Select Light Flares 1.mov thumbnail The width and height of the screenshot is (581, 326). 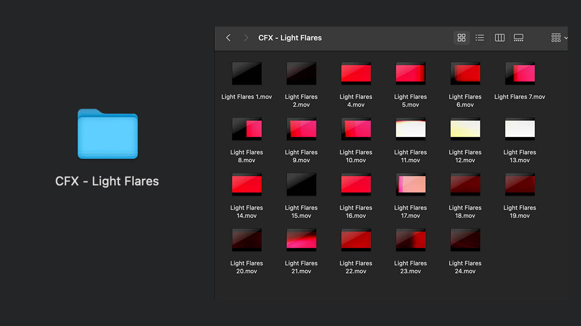(247, 73)
